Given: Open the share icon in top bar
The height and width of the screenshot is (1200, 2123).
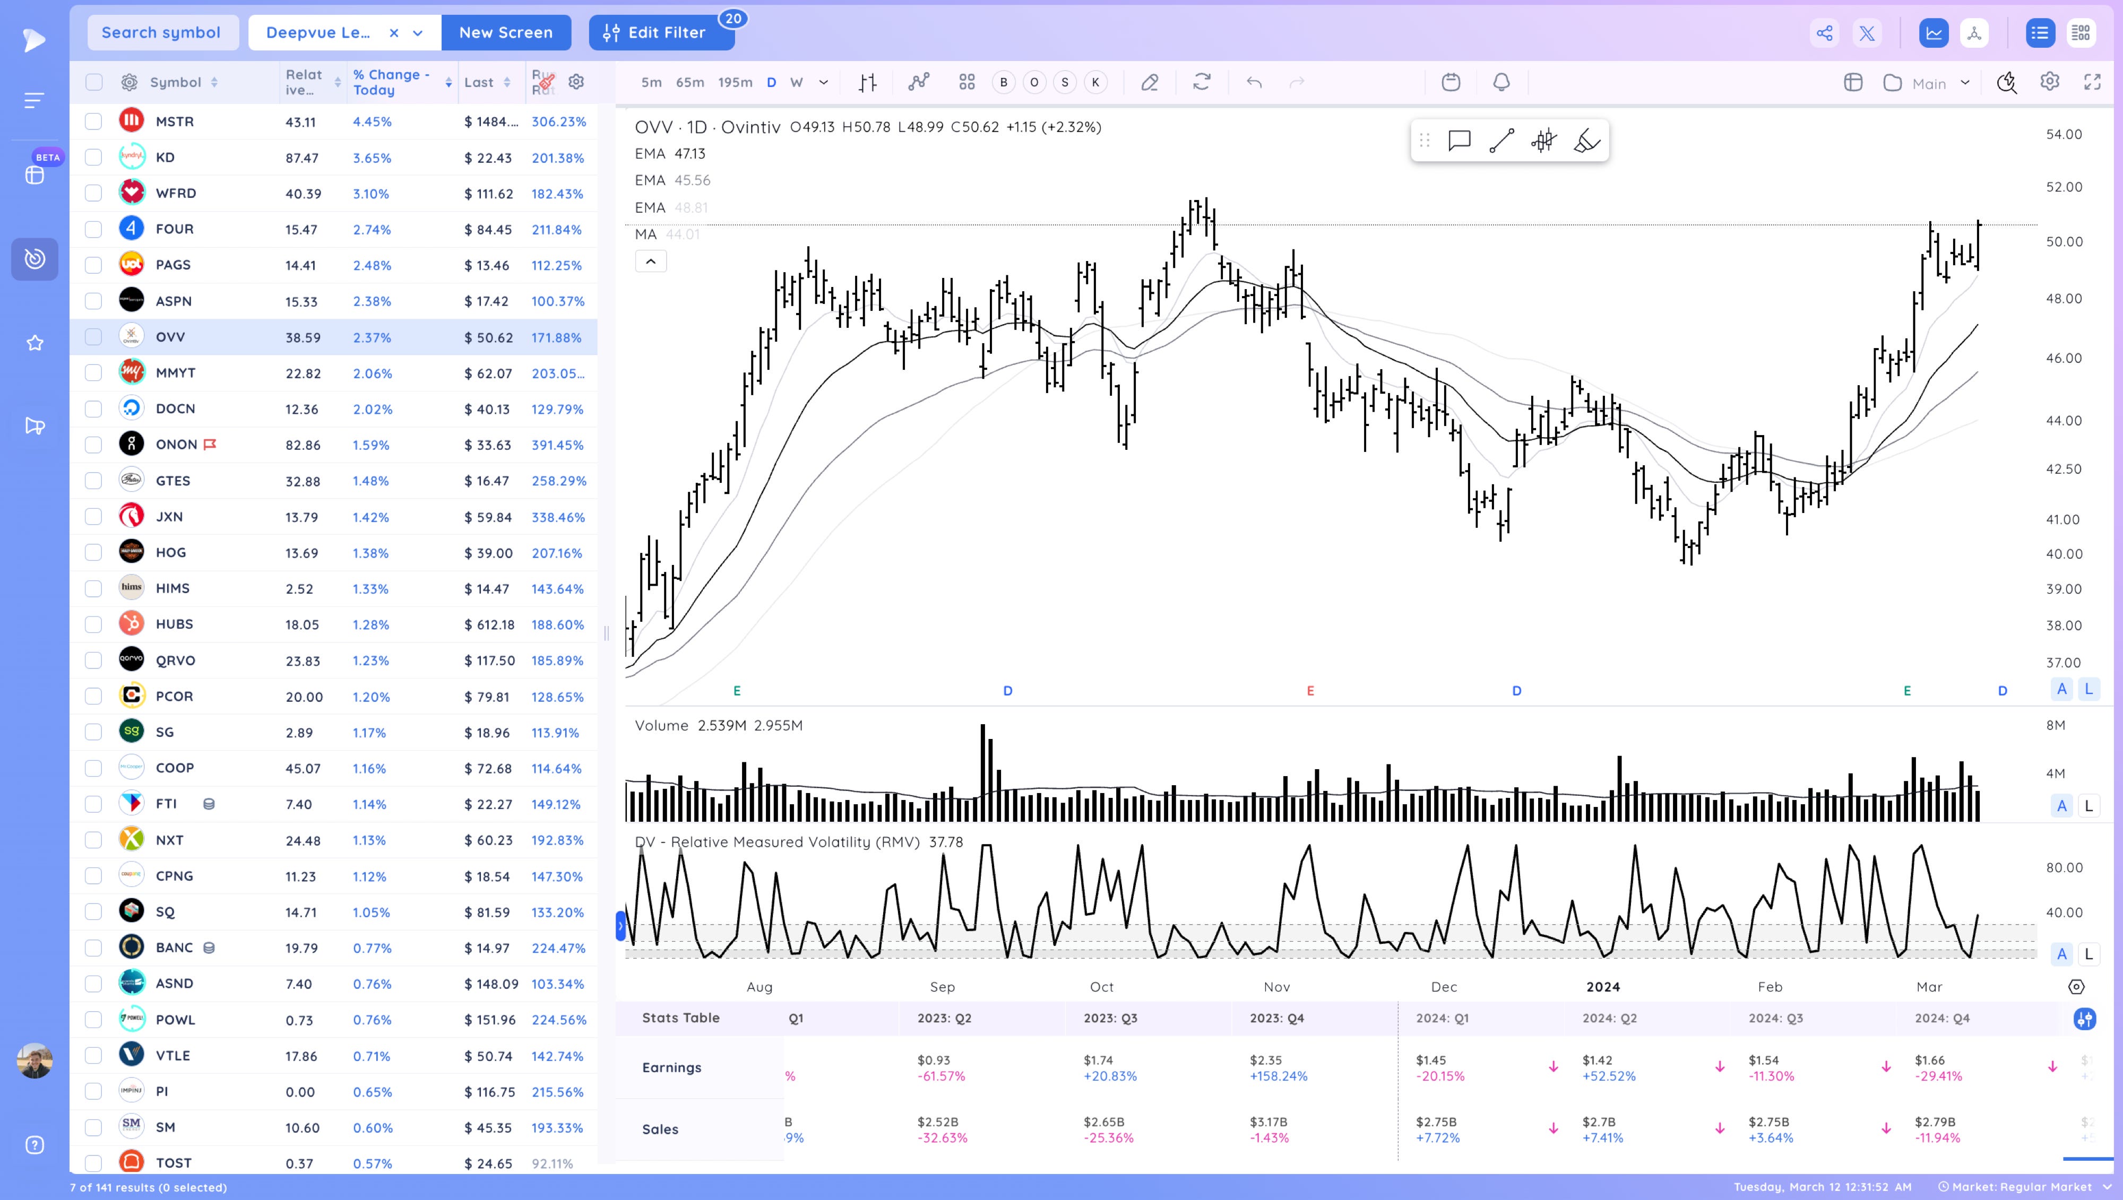Looking at the screenshot, I should point(1825,33).
